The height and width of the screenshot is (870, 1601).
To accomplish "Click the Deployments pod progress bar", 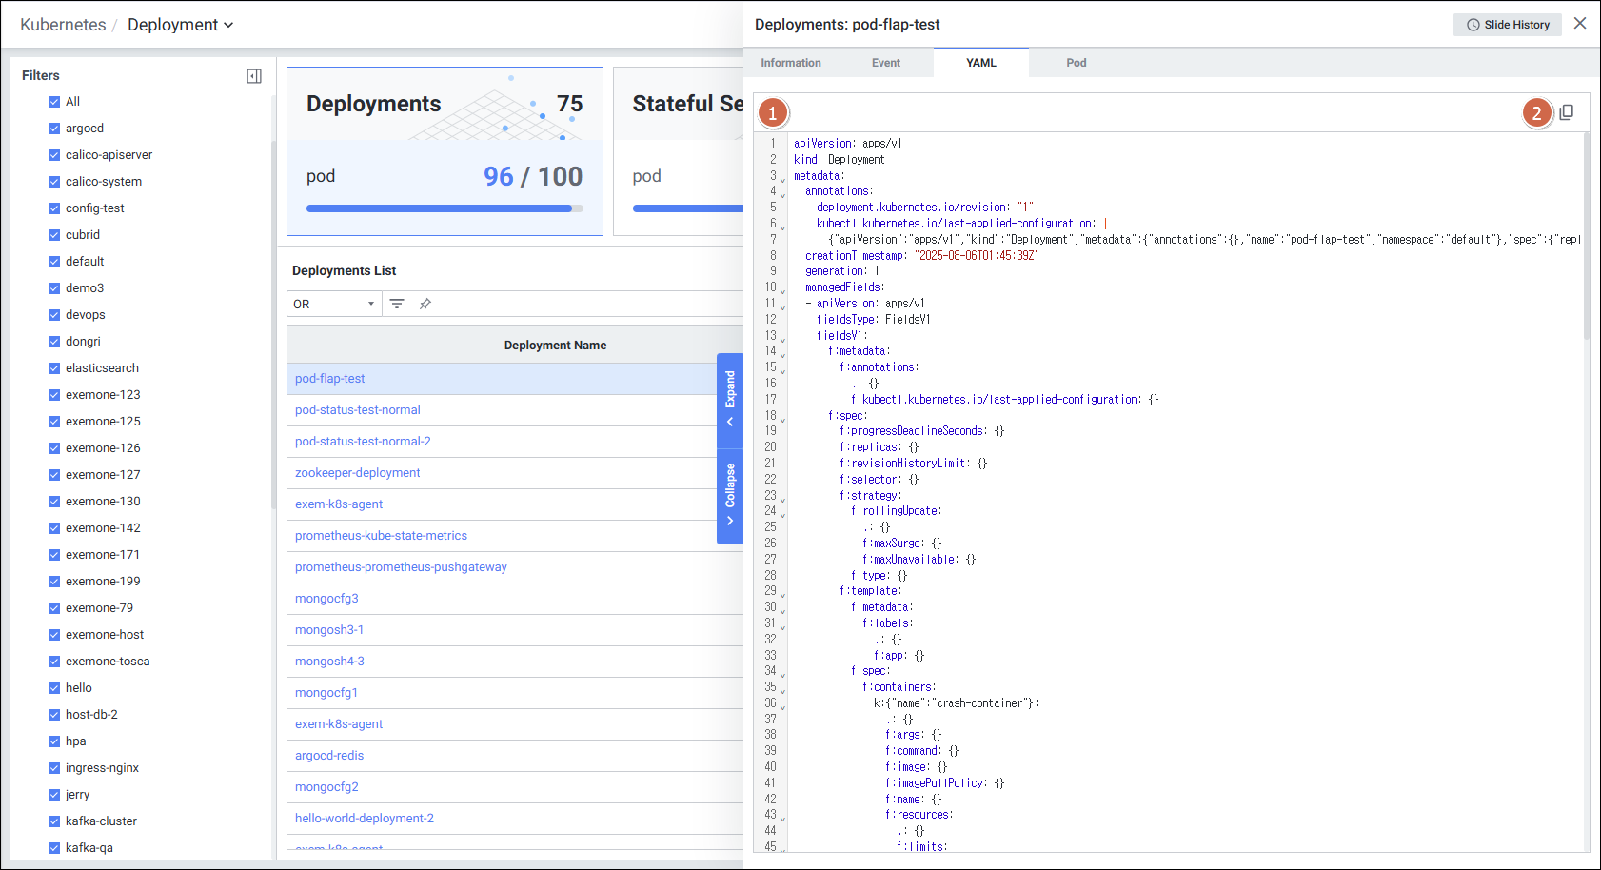I will coord(445,208).
